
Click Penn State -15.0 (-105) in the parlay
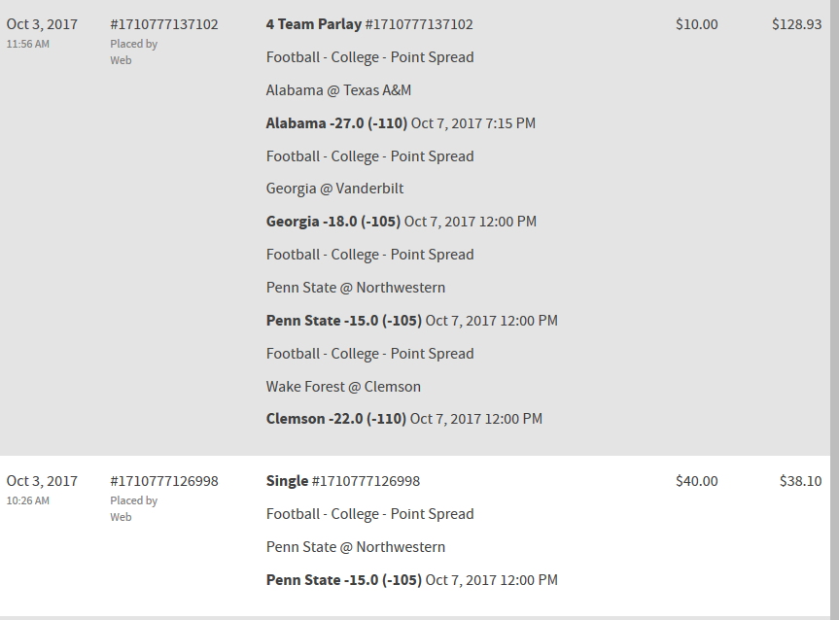pyautogui.click(x=344, y=321)
